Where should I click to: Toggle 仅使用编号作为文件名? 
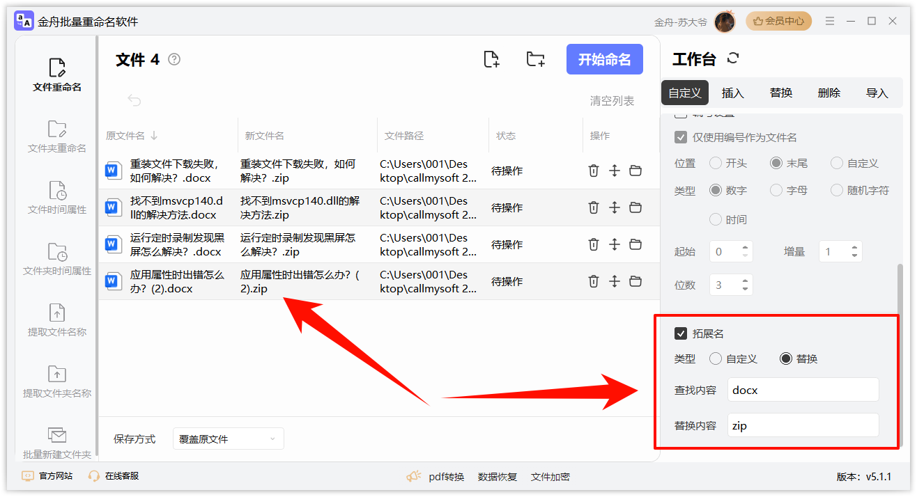(681, 137)
